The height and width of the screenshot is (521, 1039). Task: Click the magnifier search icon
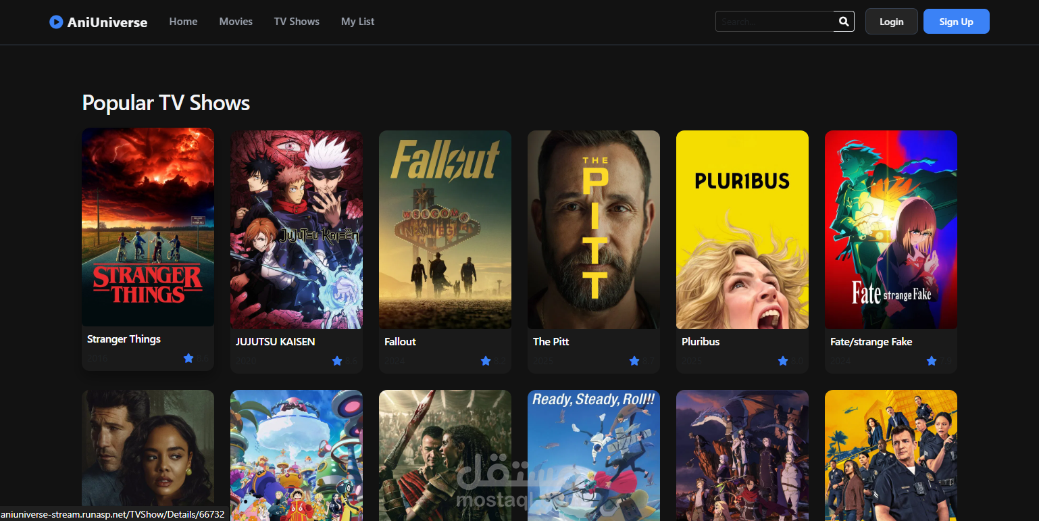point(844,22)
